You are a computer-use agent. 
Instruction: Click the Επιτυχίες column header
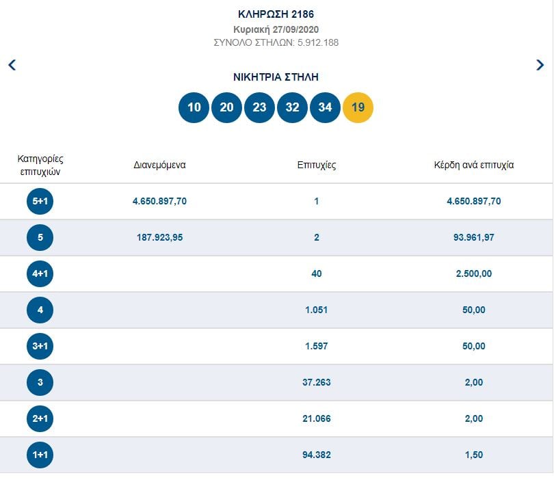pyautogui.click(x=317, y=165)
